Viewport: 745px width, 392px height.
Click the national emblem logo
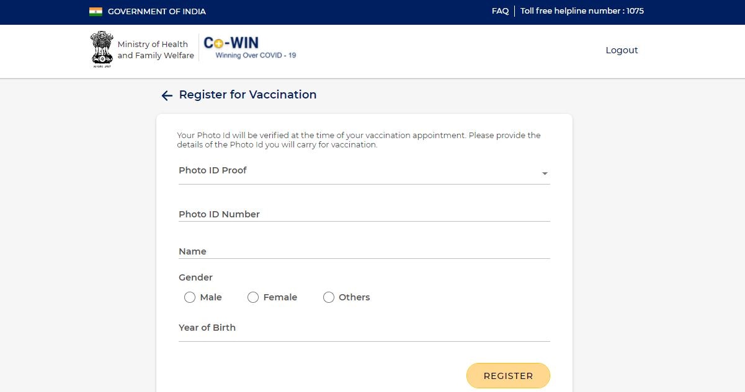coord(102,49)
